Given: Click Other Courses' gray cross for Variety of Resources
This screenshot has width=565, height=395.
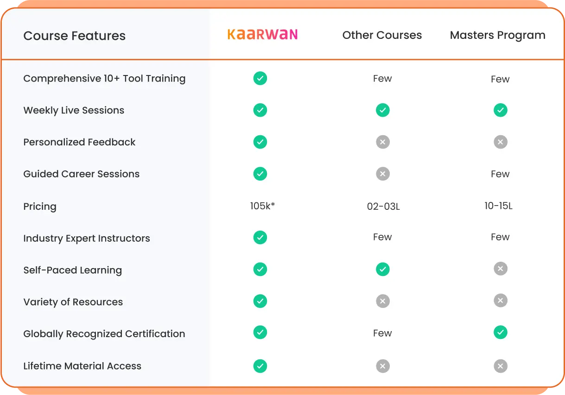Looking at the screenshot, I should pyautogui.click(x=382, y=301).
